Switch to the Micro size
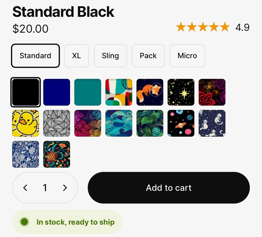This screenshot has height=237, width=262. (187, 56)
